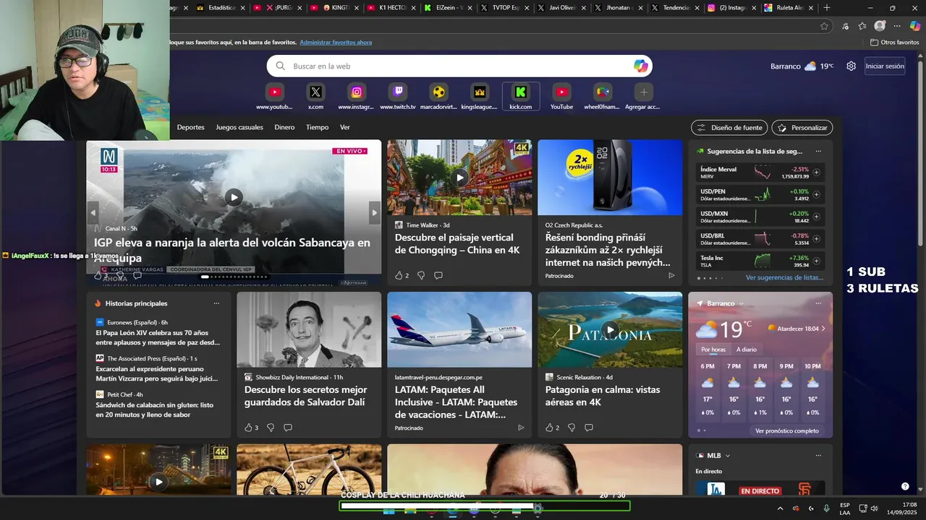Expand Atardecer 18:04 chevron
This screenshot has width=926, height=520.
pos(823,328)
